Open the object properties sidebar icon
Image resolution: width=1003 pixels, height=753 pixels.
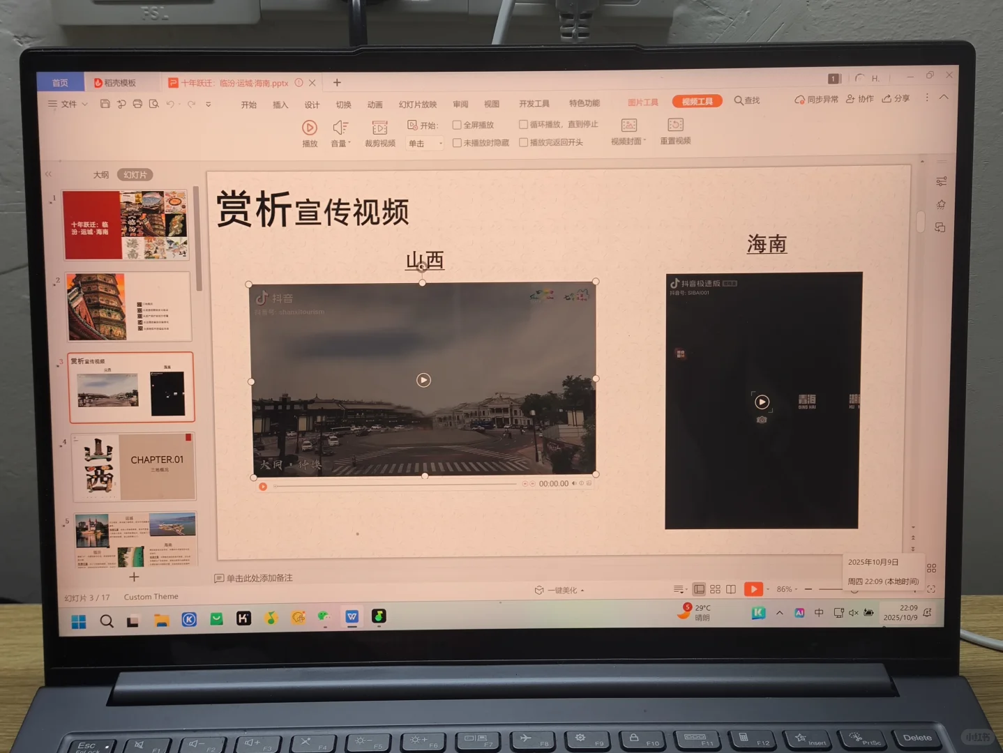941,181
